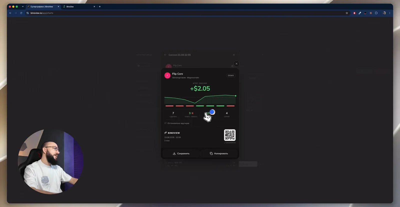
Task: Open the Extensions puzzle menu
Action: click(376, 13)
